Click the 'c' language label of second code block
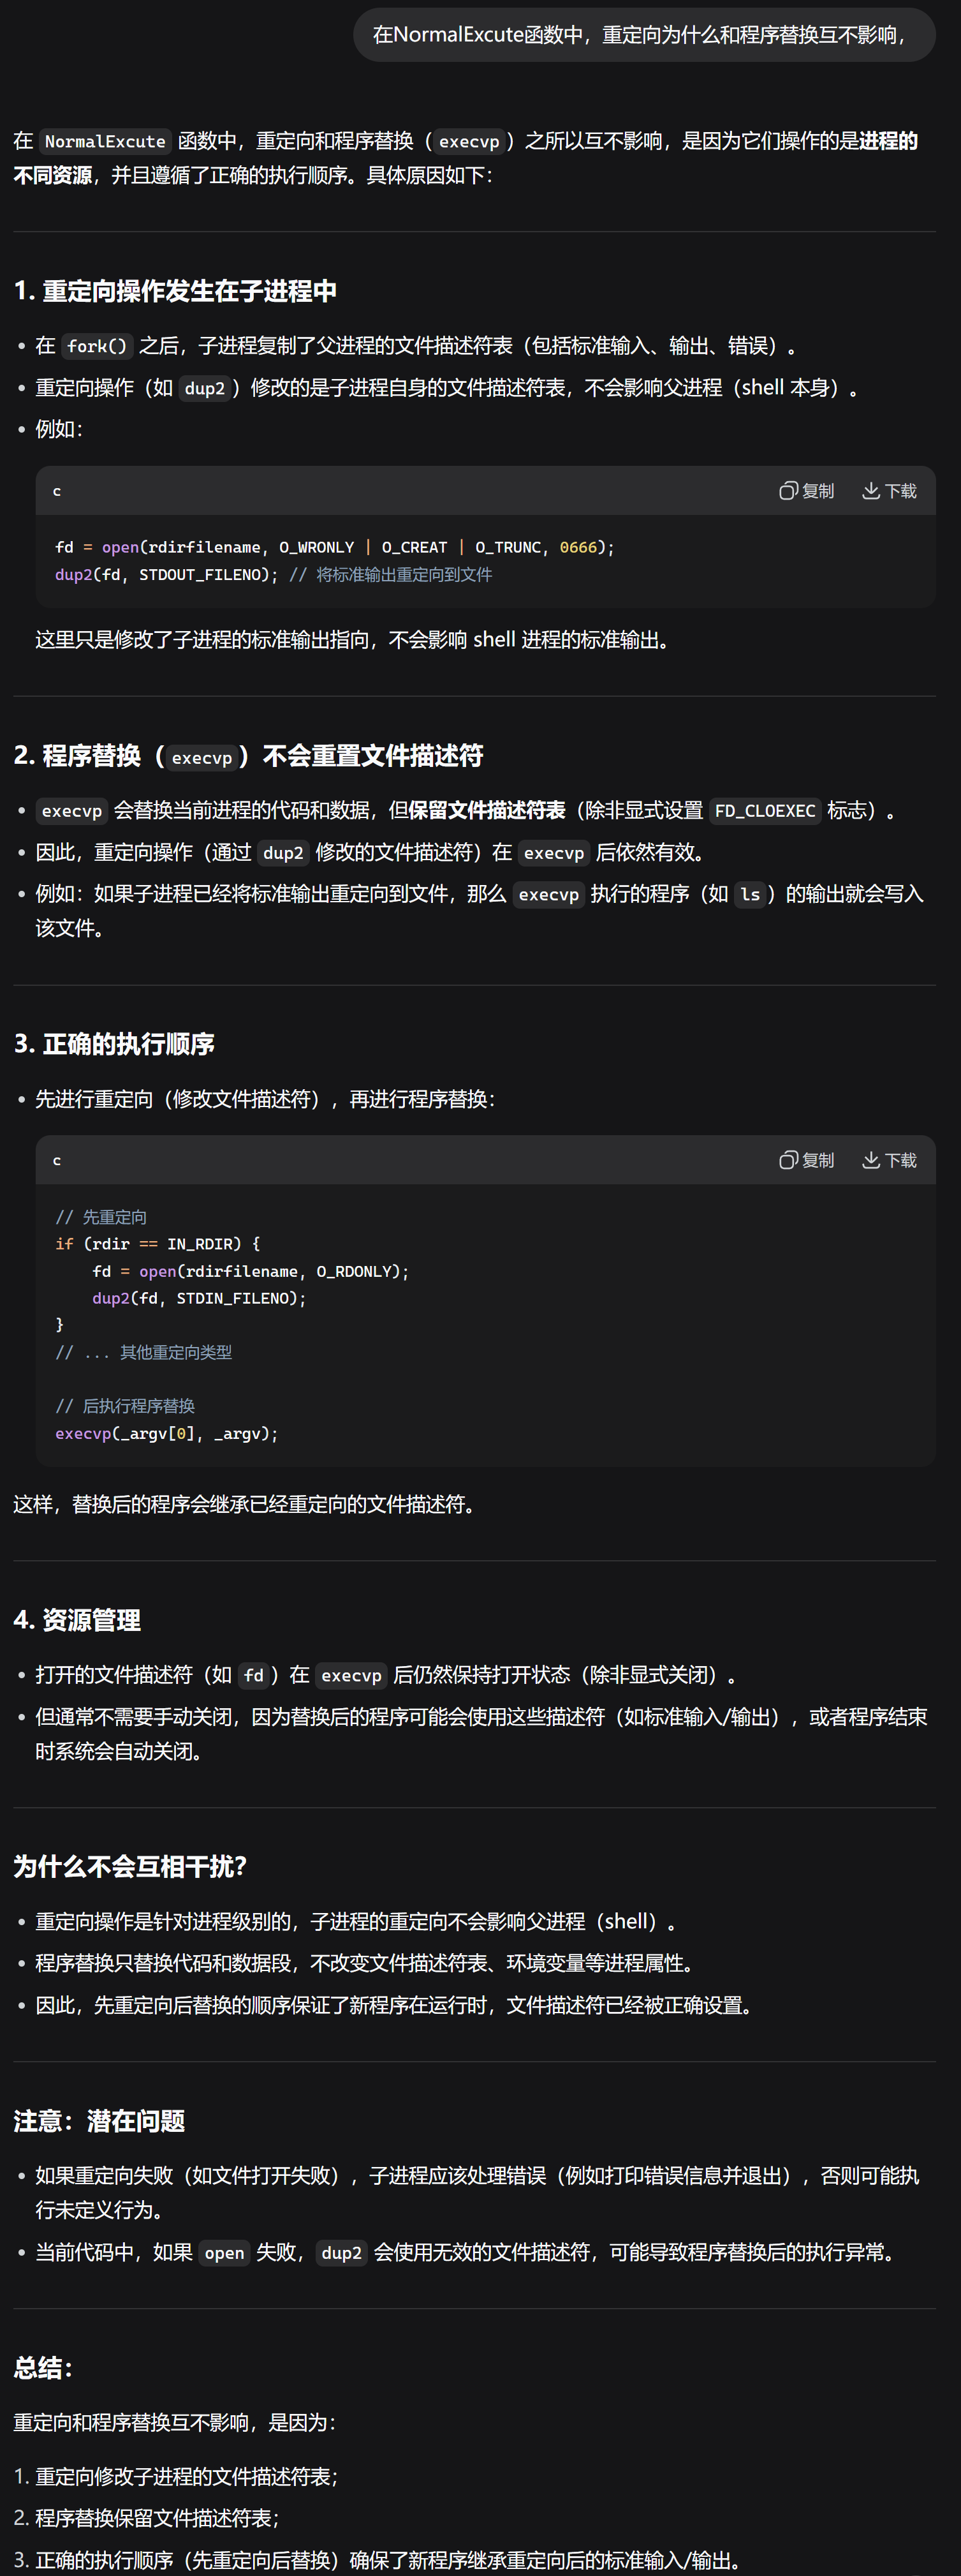 [57, 1160]
